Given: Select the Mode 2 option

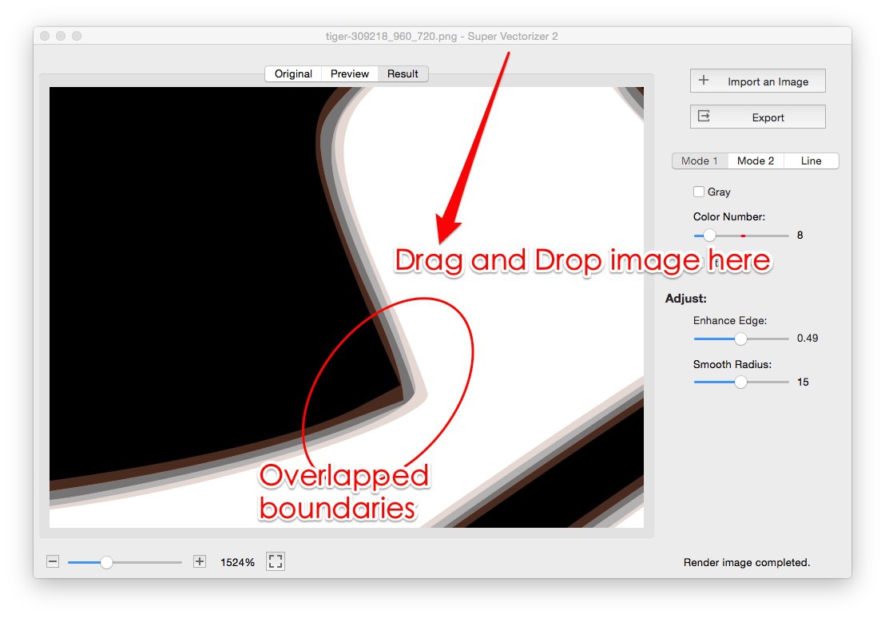Looking at the screenshot, I should click(755, 160).
